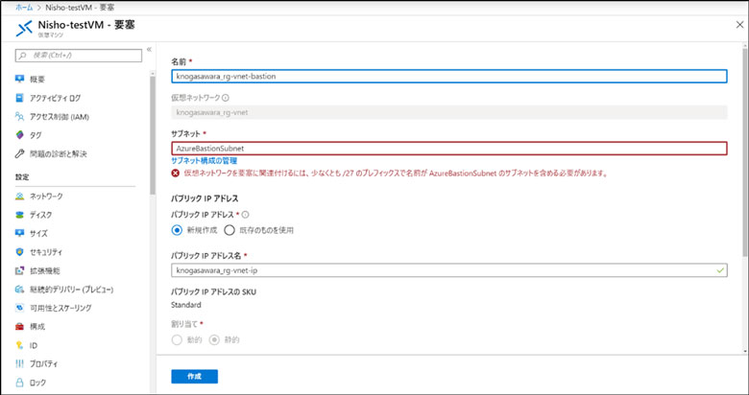Choose 既存のものを使用 radio option
Viewport: 749px width, 395px height.
pos(230,230)
